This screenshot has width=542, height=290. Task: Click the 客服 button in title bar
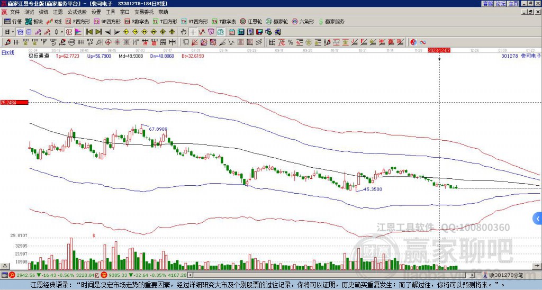coord(488,4)
